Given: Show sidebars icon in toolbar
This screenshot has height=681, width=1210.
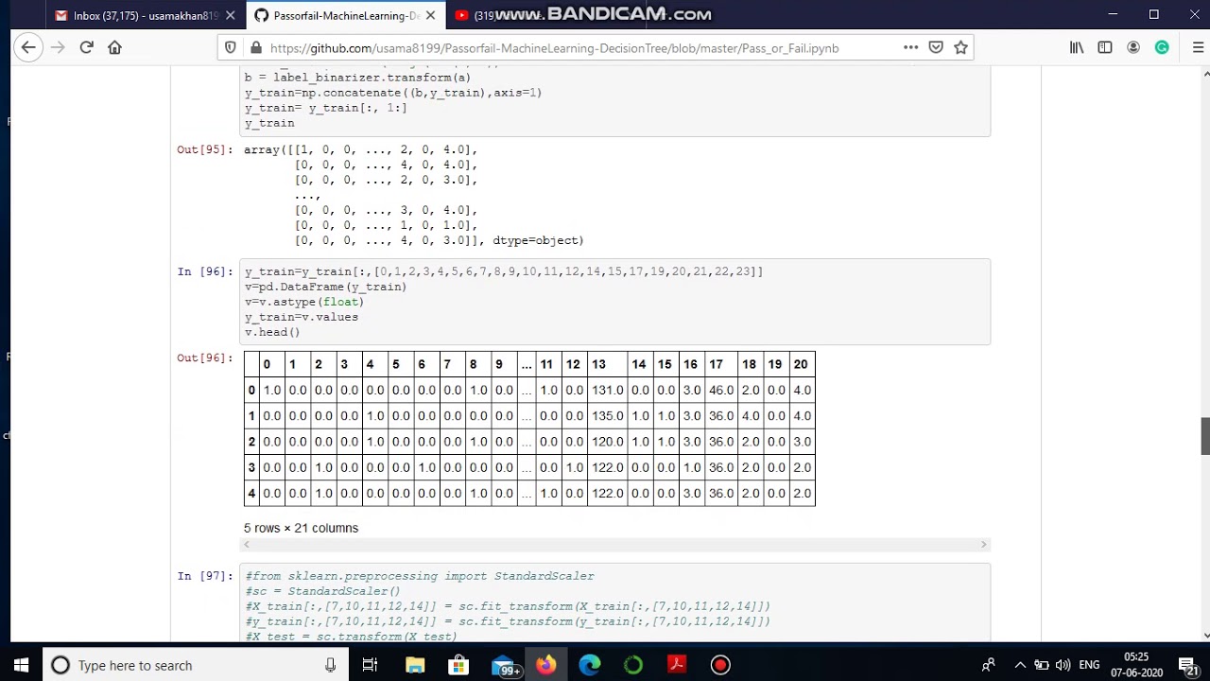Looking at the screenshot, I should coord(1105,47).
